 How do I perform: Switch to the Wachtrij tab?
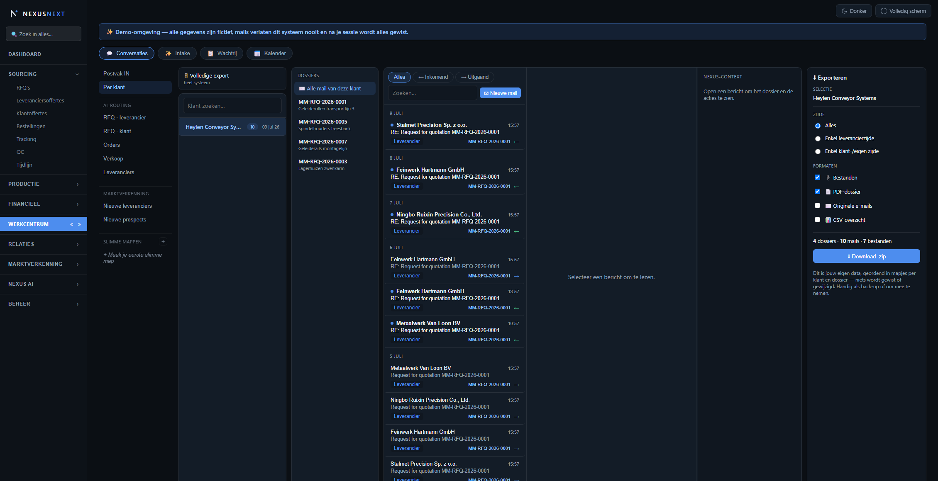(222, 53)
